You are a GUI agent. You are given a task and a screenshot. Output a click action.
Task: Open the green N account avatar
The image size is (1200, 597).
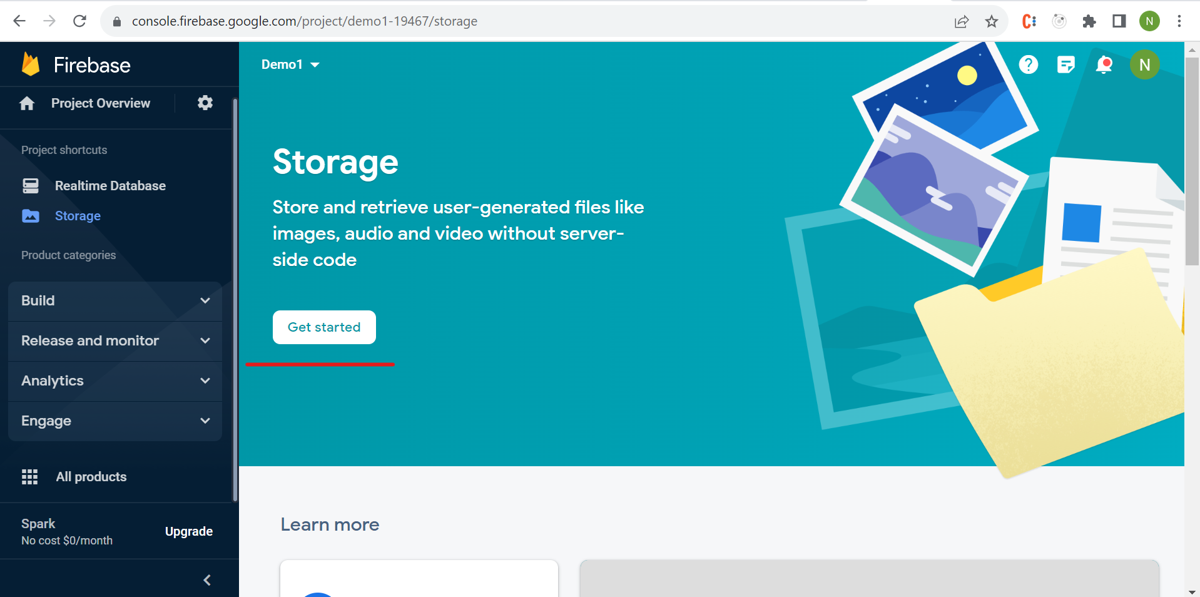(x=1144, y=64)
